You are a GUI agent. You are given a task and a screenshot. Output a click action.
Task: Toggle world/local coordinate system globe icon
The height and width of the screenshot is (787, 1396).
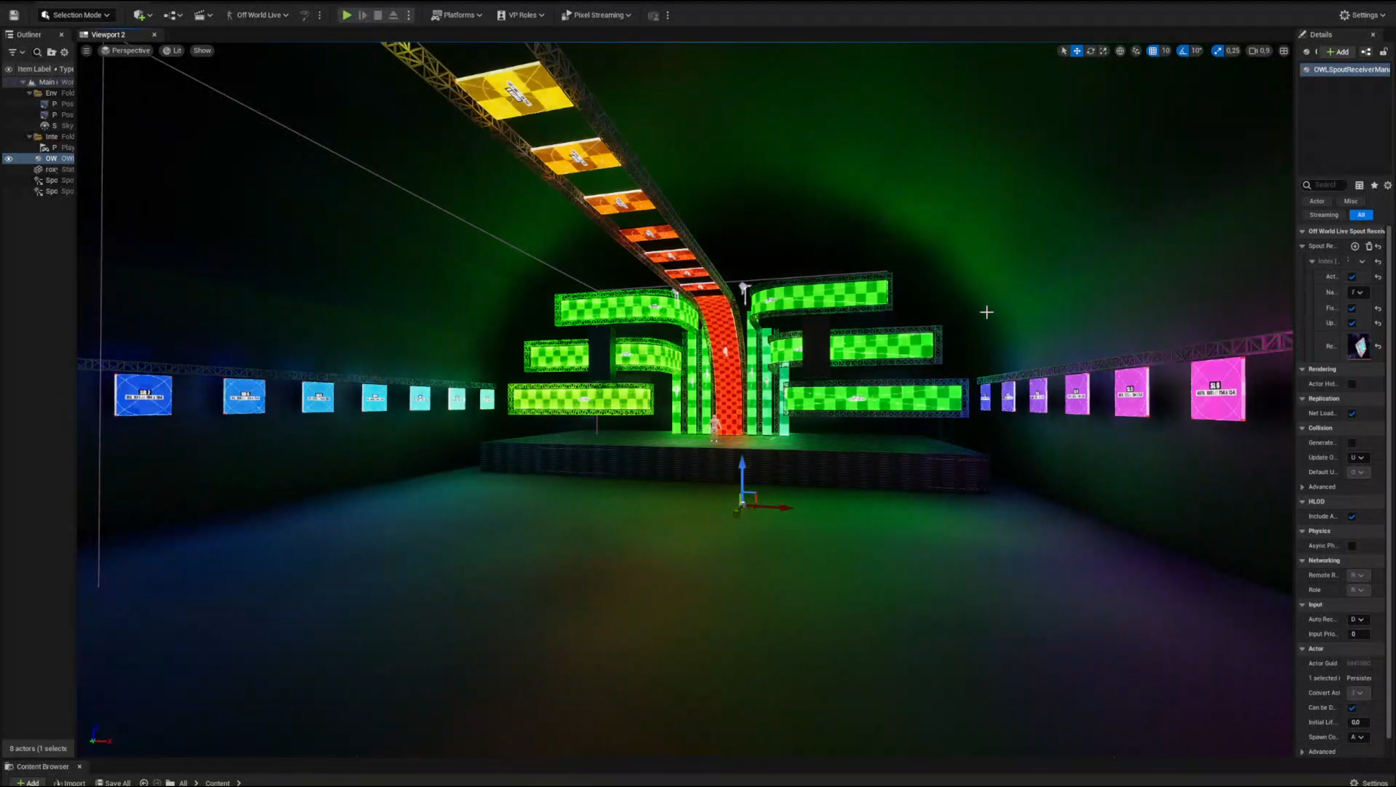[1120, 51]
